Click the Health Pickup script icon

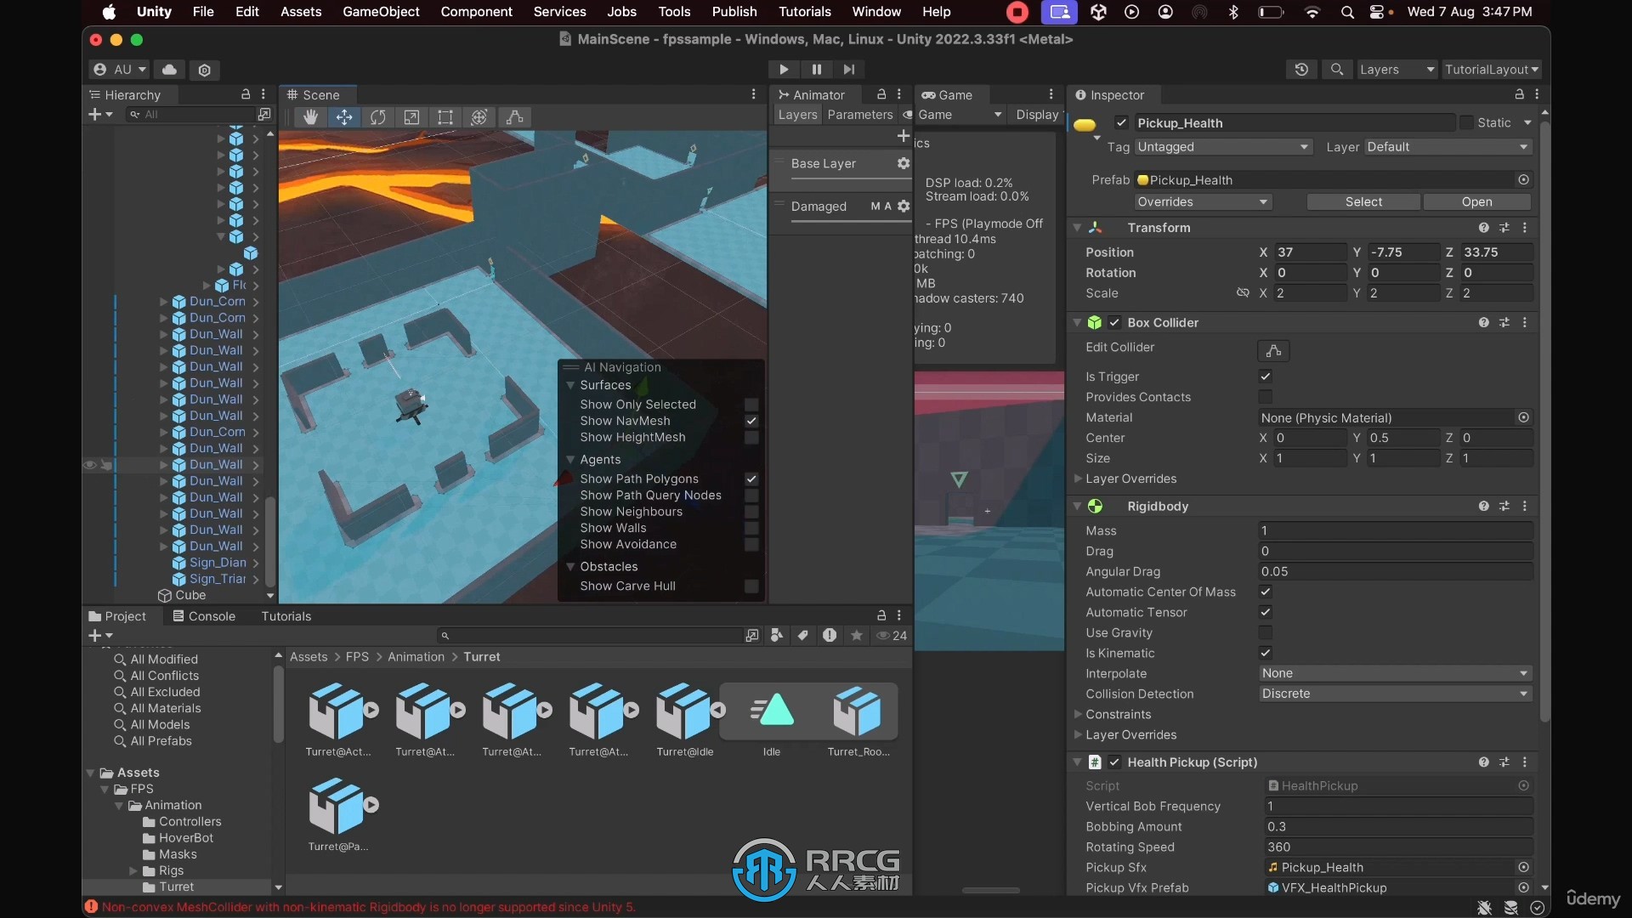pos(1096,762)
